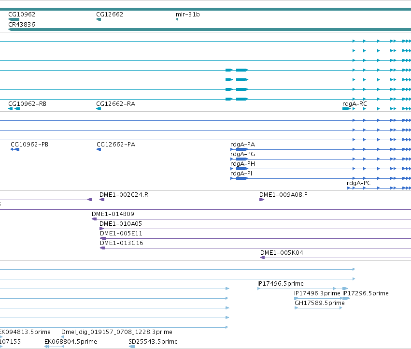
Task: Click the CG10962 gene label
Action: 22,15
